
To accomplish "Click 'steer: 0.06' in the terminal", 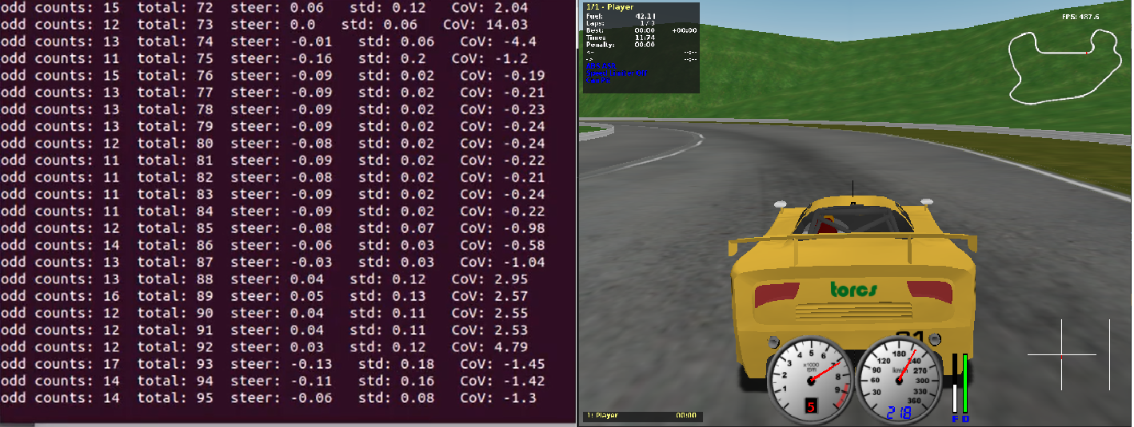I will tap(277, 8).
